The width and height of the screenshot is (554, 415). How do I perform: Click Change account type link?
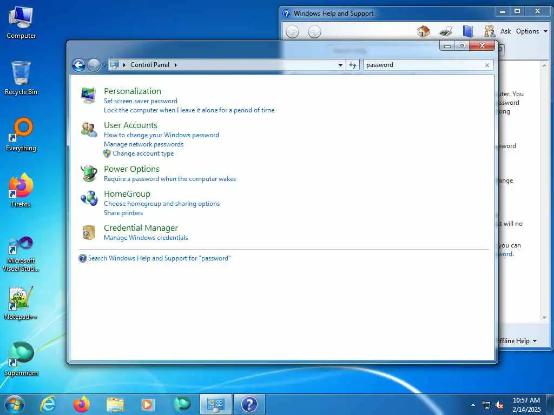point(143,153)
